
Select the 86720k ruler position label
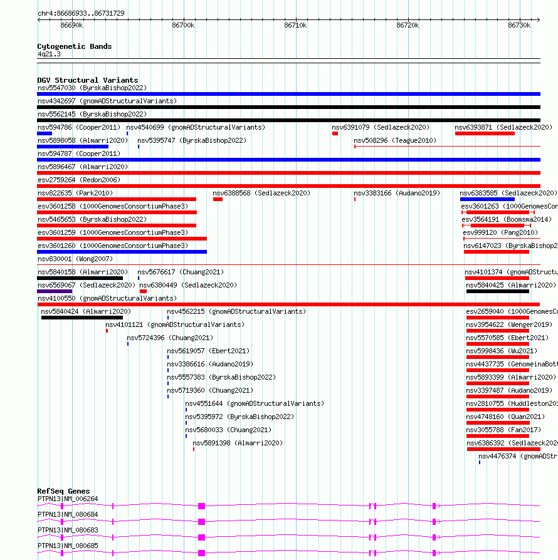point(408,25)
